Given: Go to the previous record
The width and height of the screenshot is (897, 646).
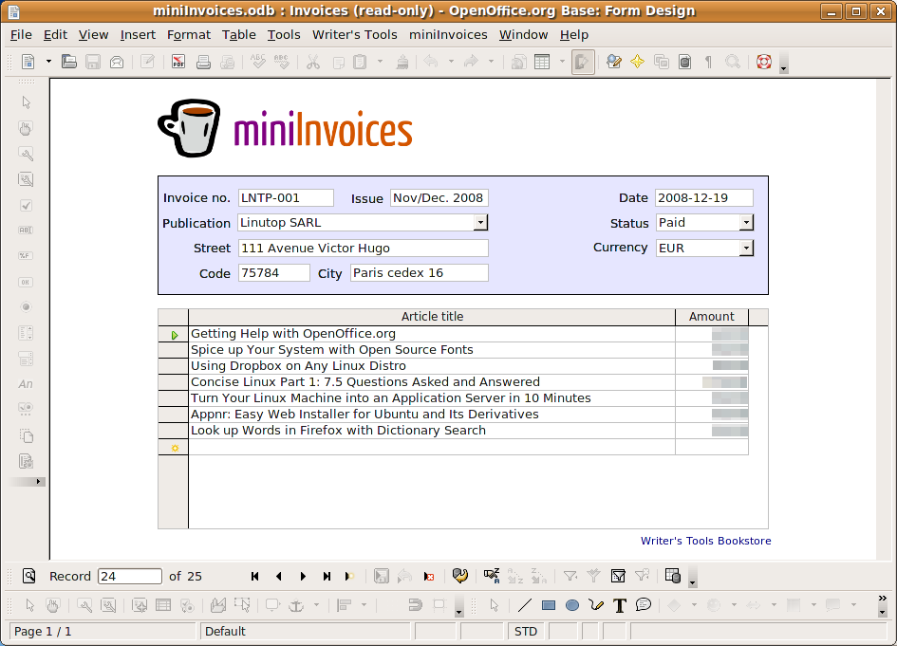Looking at the screenshot, I should coord(279,576).
